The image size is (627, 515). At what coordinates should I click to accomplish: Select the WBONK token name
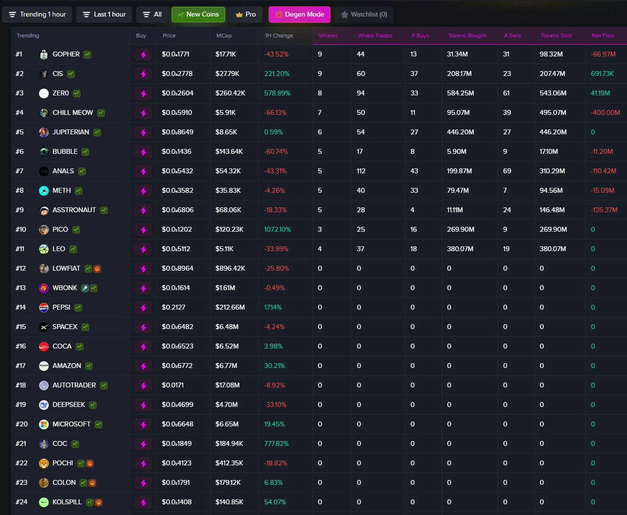65,288
